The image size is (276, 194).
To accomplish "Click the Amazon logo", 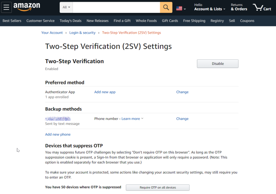I will click(27, 7).
